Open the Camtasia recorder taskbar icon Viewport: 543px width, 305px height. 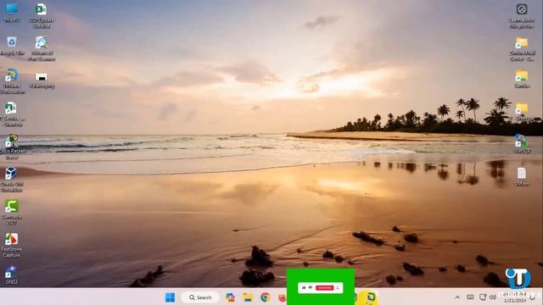coord(371,297)
